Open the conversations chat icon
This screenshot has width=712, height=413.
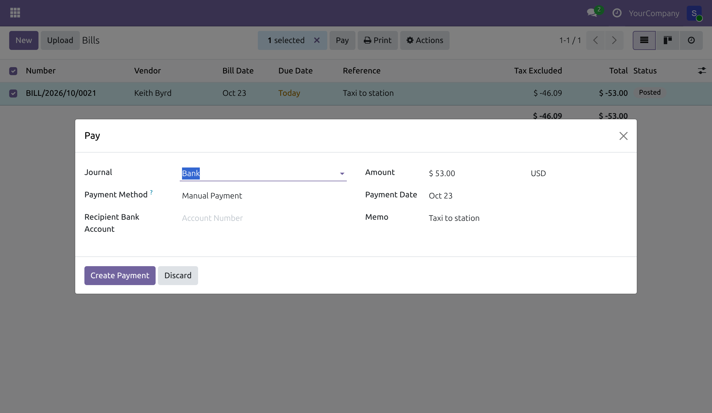tap(592, 13)
